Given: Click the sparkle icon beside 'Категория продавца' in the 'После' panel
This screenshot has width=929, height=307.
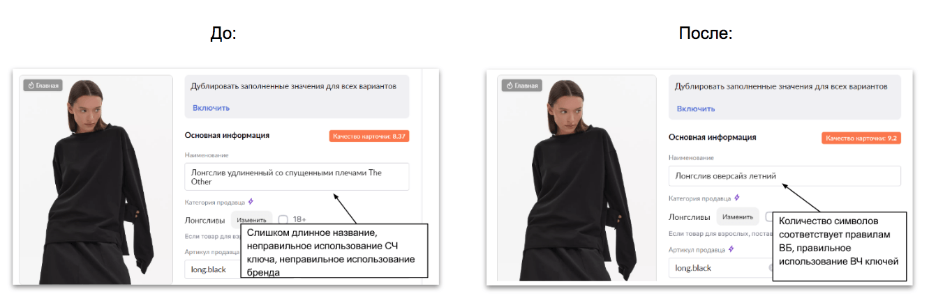Looking at the screenshot, I should coord(737,198).
